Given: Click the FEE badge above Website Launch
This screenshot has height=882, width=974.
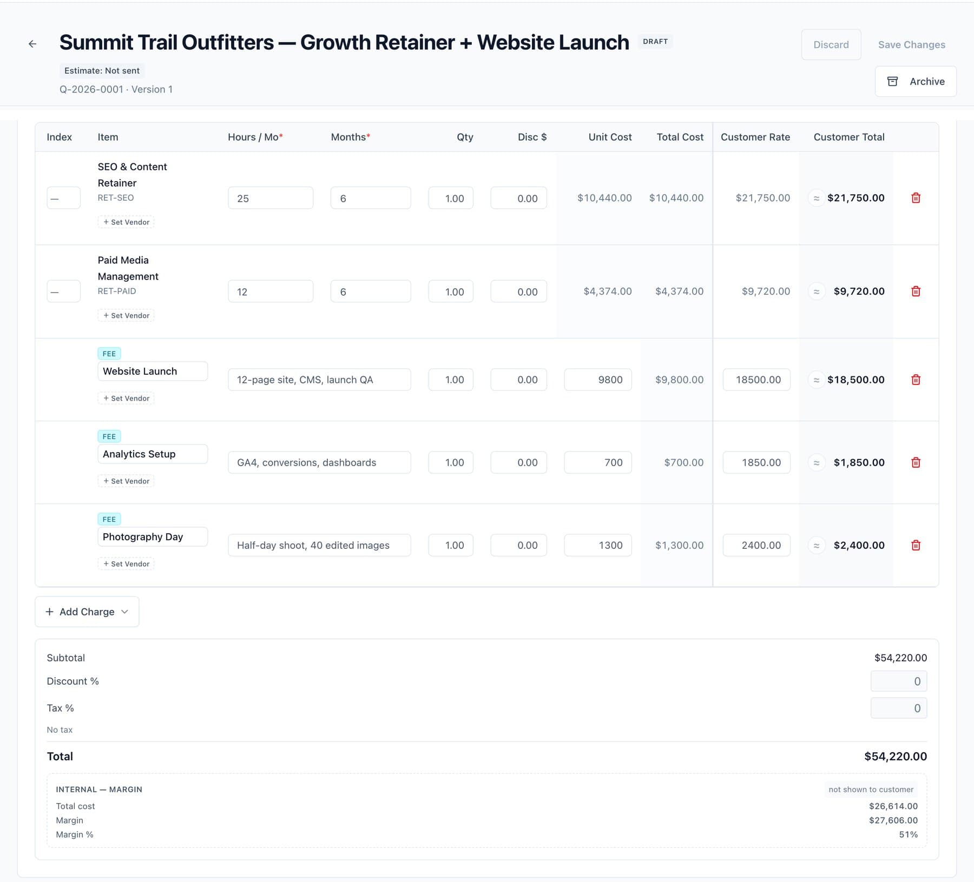Looking at the screenshot, I should pos(109,354).
